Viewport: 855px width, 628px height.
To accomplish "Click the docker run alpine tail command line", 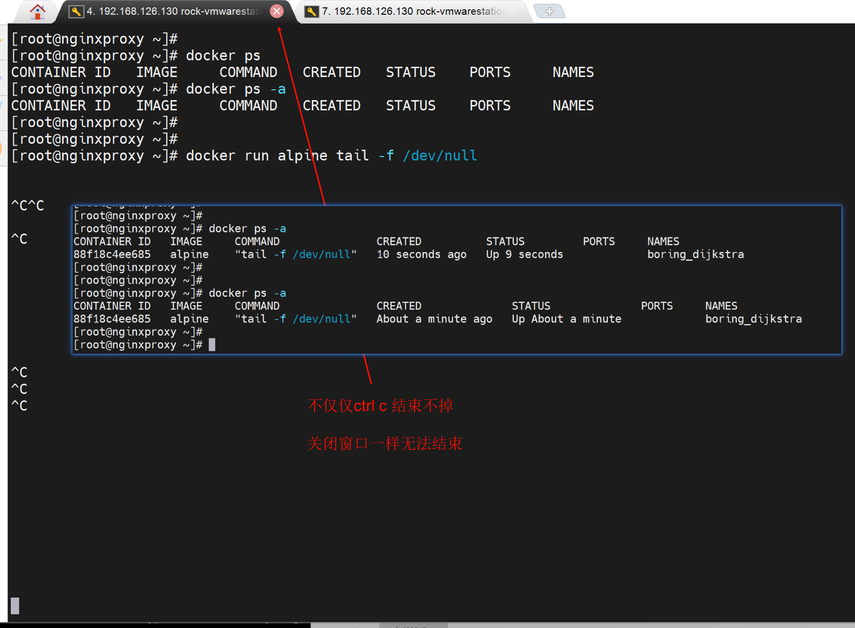I will point(331,156).
